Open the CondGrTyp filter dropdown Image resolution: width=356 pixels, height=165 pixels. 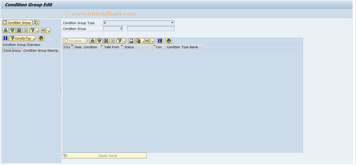pos(22,38)
